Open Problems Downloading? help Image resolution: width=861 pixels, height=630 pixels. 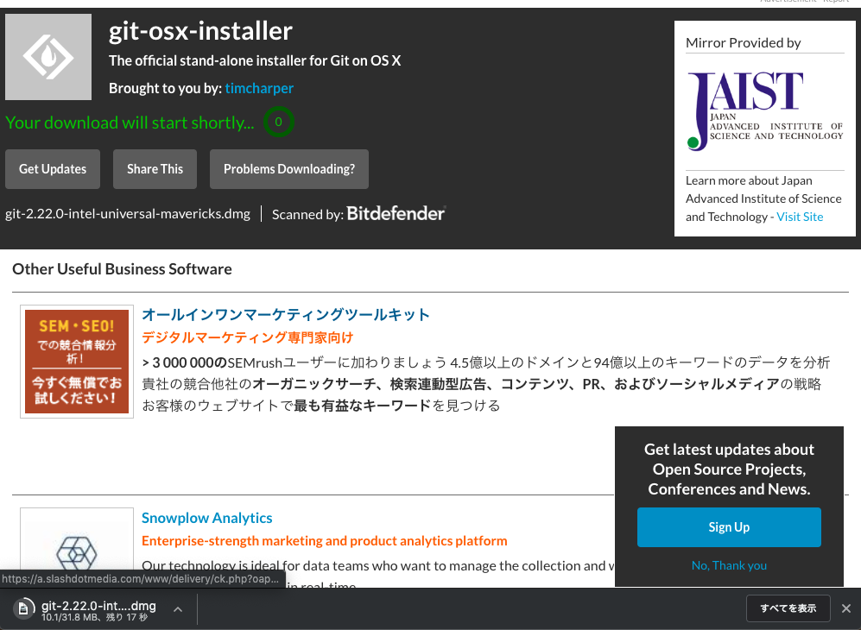288,168
